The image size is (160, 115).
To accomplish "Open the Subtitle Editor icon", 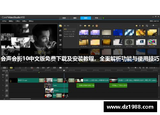I will [x=54, y=68].
